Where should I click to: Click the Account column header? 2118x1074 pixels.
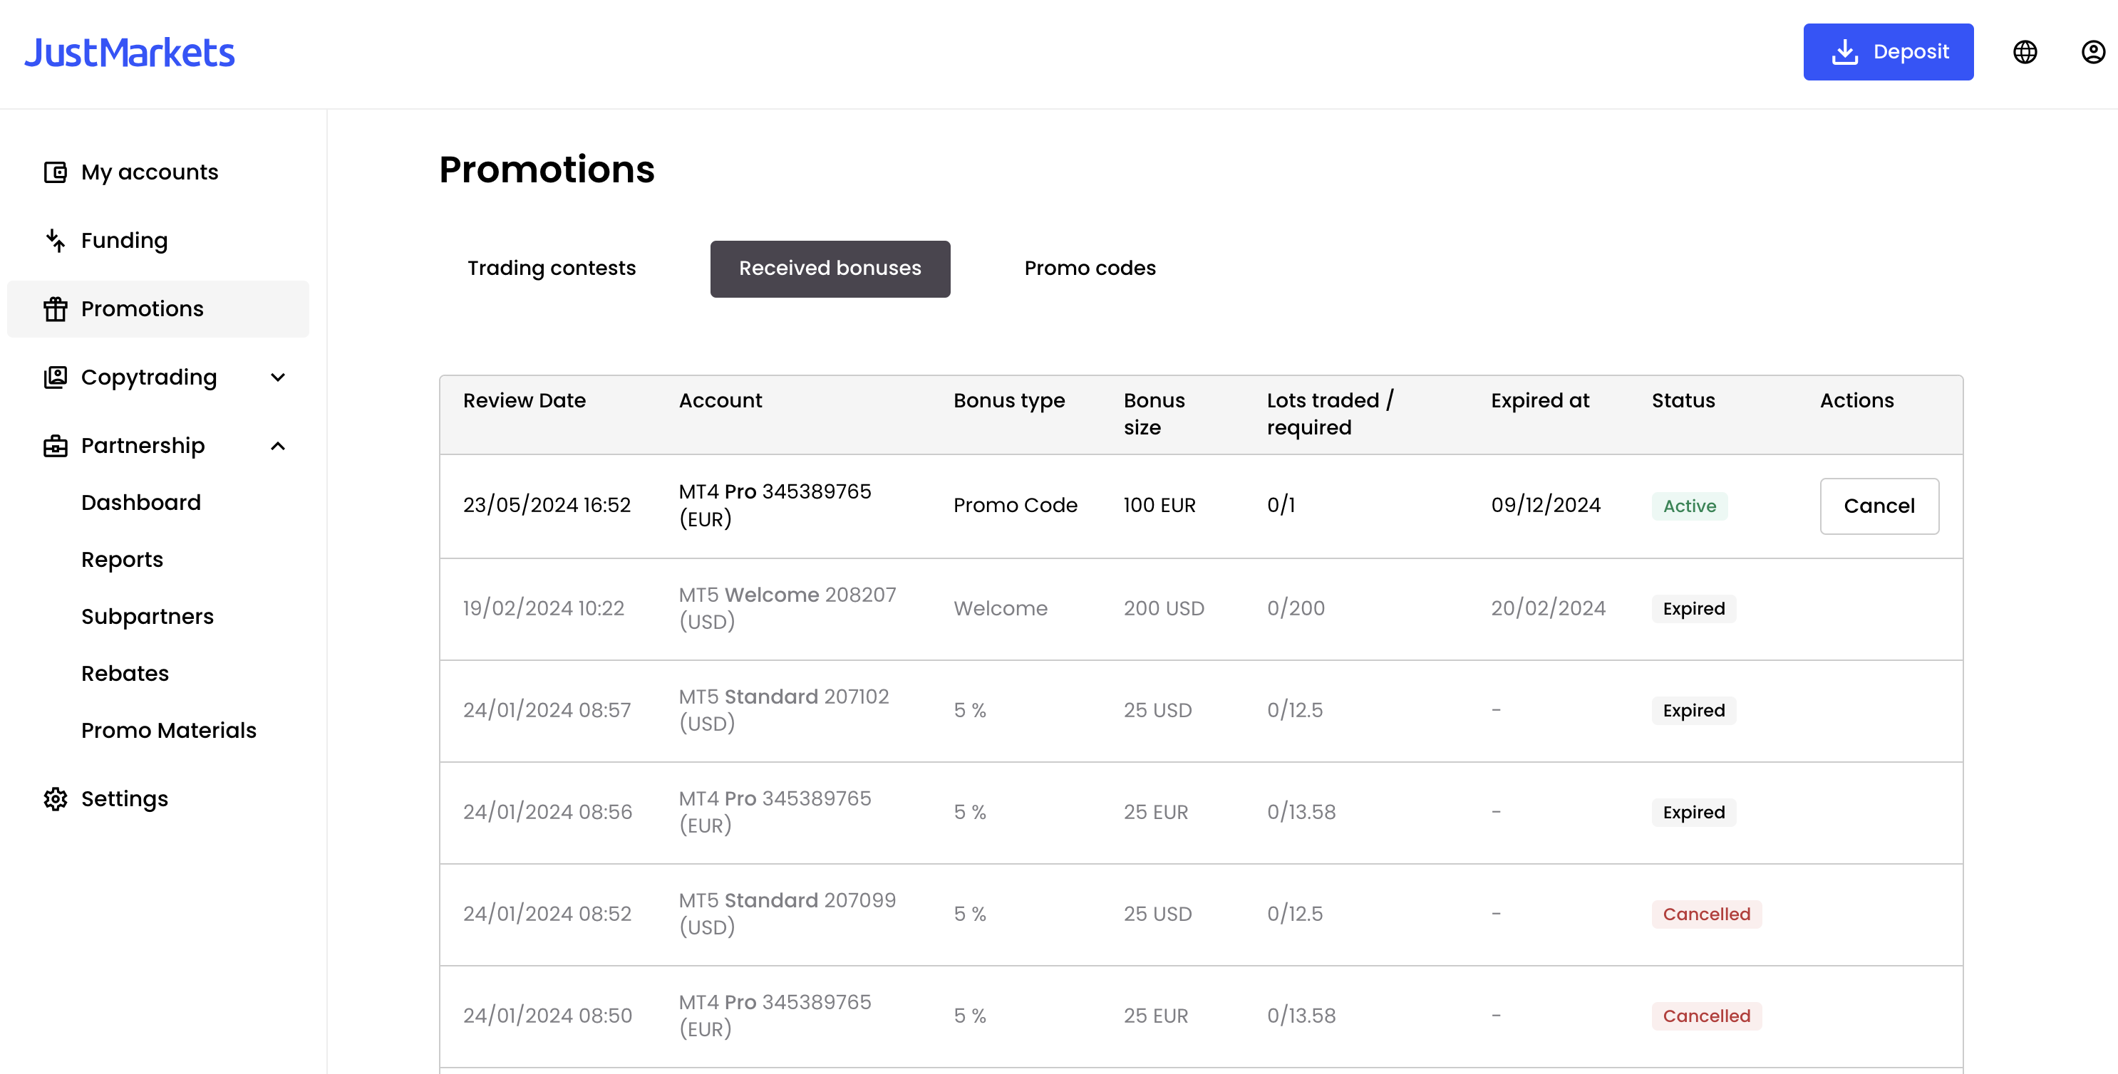[720, 400]
